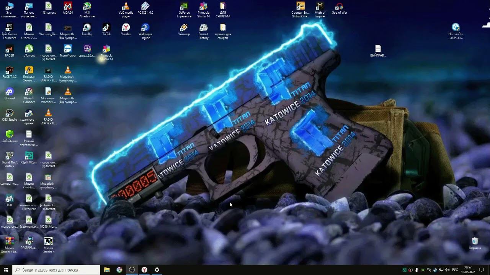Select the samurai wa... torrent file

click(x=10, y=180)
